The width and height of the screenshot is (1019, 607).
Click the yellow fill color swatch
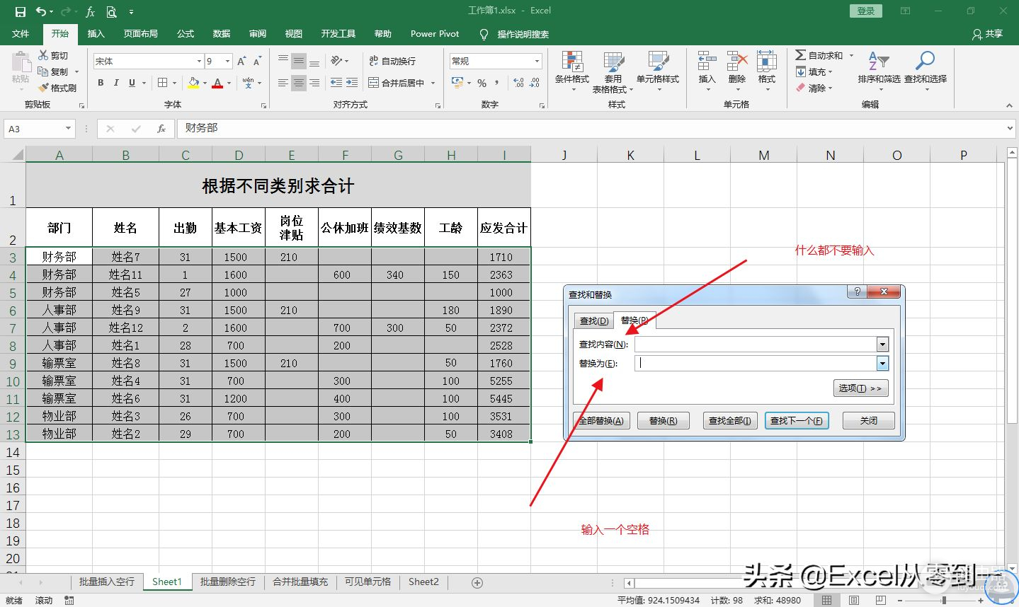[193, 83]
